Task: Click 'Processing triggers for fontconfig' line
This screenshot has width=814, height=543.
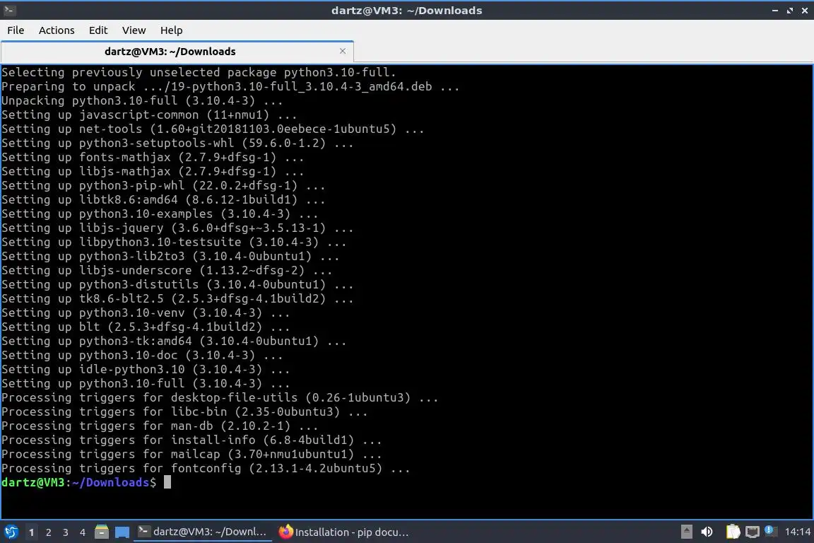Action: pyautogui.click(x=206, y=468)
